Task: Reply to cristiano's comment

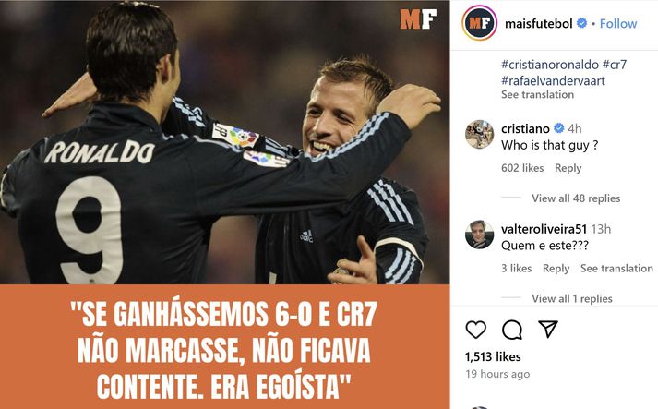Action: (568, 168)
